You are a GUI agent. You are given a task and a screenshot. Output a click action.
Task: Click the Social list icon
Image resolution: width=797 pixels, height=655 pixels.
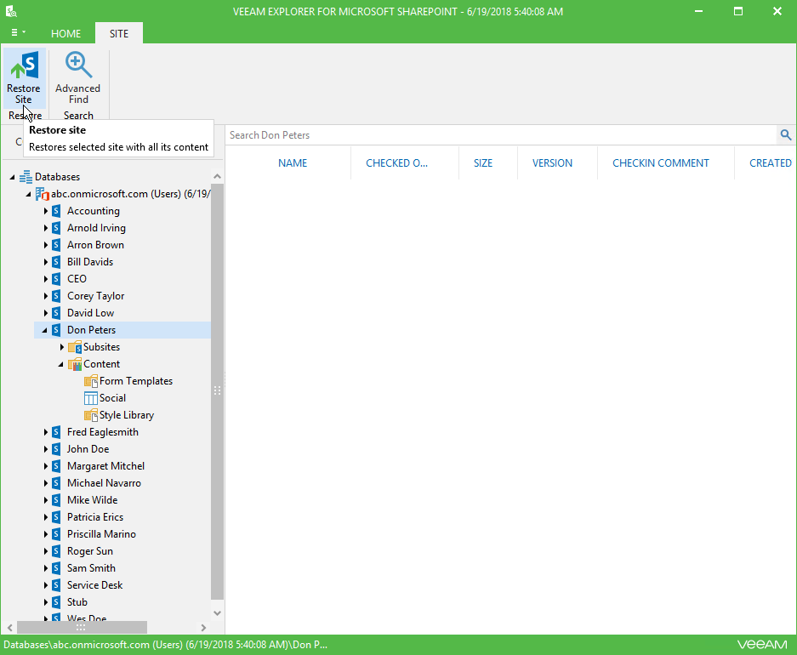point(91,398)
